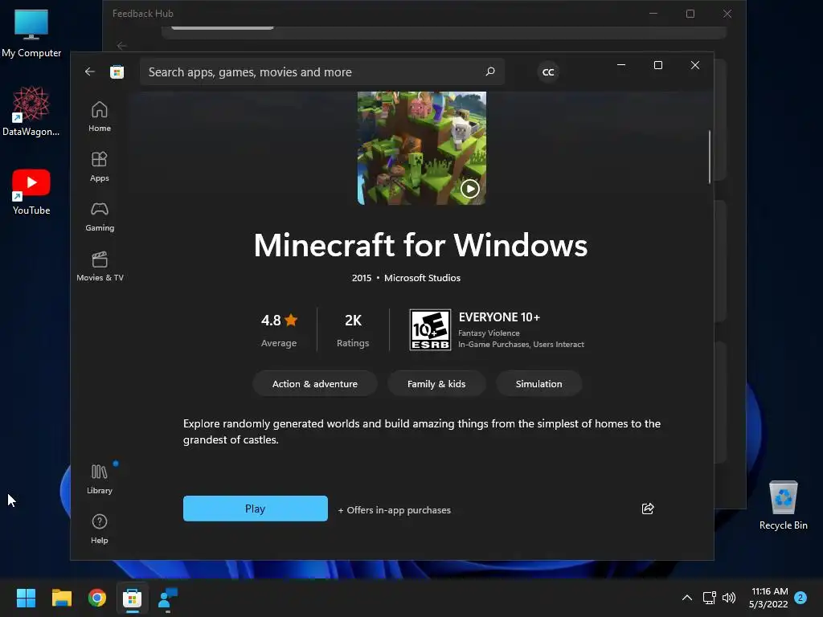Select the Action & adventure category tag
Screen dimensions: 823x617
[315, 383]
